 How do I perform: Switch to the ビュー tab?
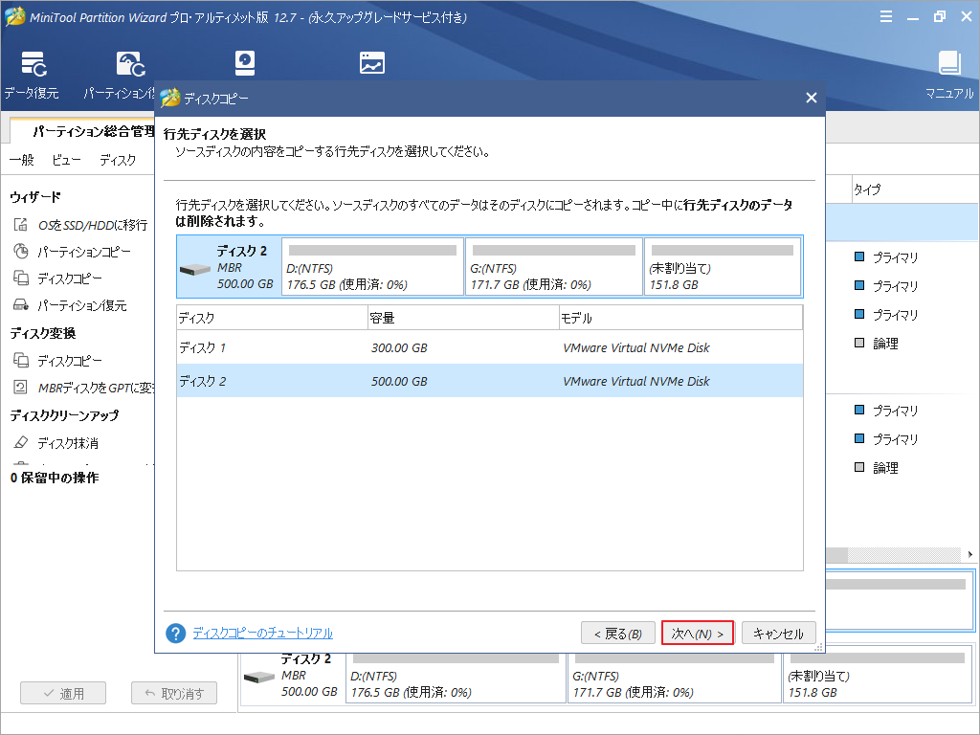tap(65, 160)
